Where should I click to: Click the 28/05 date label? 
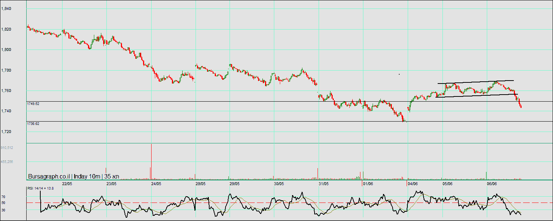pyautogui.click(x=200, y=183)
